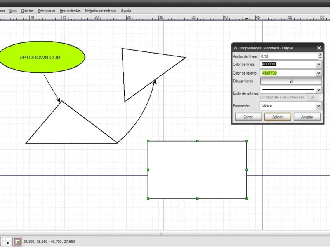Decrease Ancho de línea with the down stepper
Screen dimensions: 330x247
(x=321, y=58)
